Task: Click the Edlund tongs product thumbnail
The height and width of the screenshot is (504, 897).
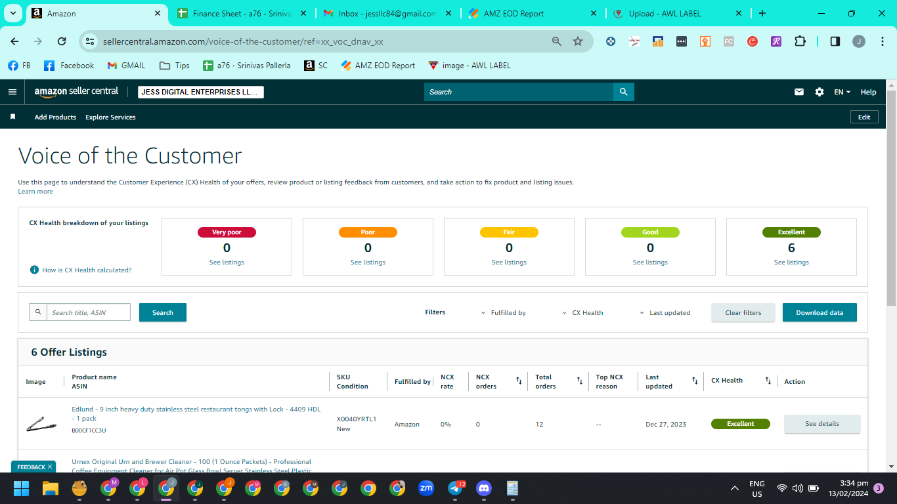Action: [41, 425]
